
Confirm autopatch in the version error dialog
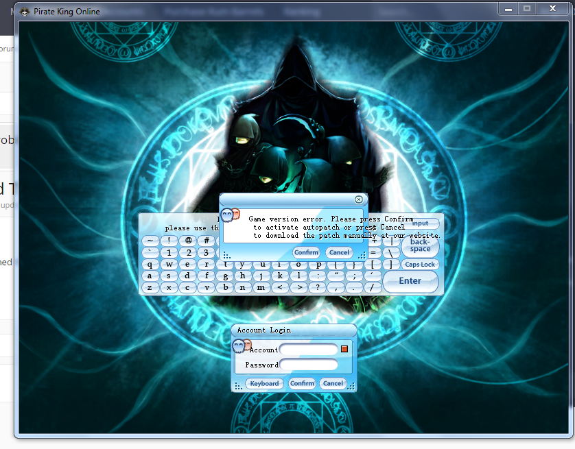click(306, 252)
